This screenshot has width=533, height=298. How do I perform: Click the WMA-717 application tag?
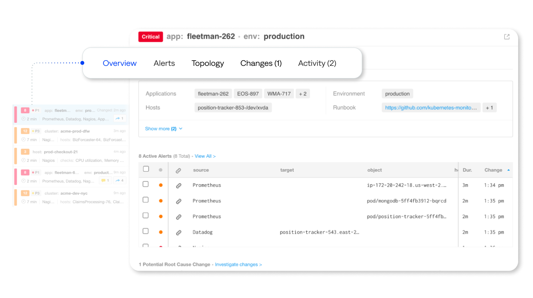279,94
